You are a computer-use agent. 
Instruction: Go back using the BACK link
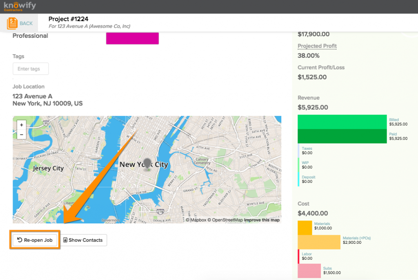26,24
